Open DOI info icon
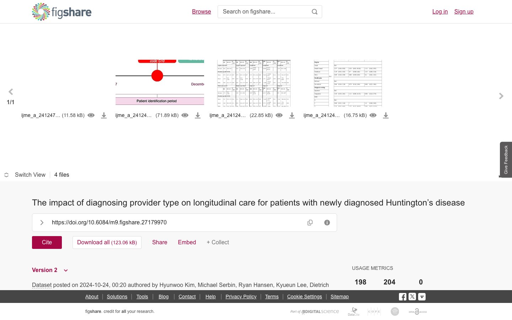The width and height of the screenshot is (512, 320). tap(327, 223)
